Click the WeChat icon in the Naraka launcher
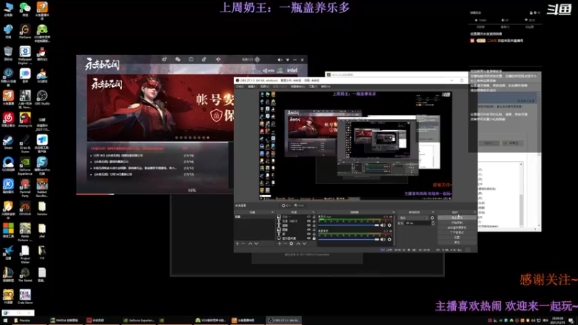 pos(178,59)
